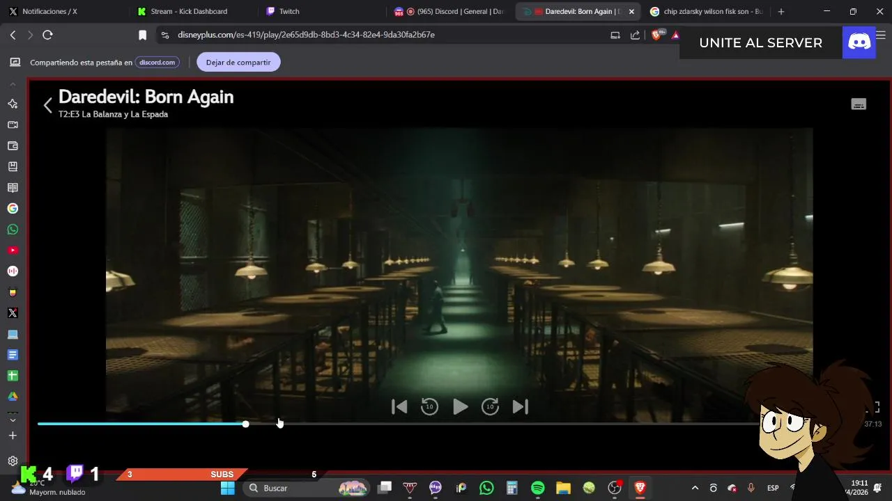This screenshot has height=501, width=892.
Task: Open the clock showing 19:11
Action: tap(859, 487)
